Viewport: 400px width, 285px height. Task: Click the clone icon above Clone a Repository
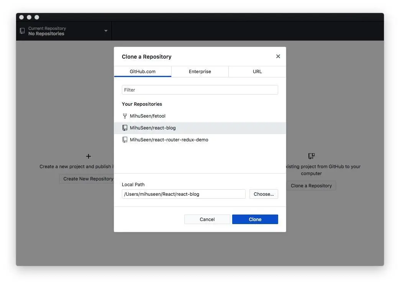311,156
